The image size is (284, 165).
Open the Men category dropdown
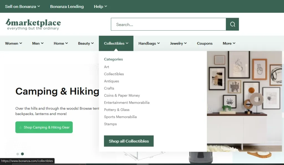click(38, 43)
